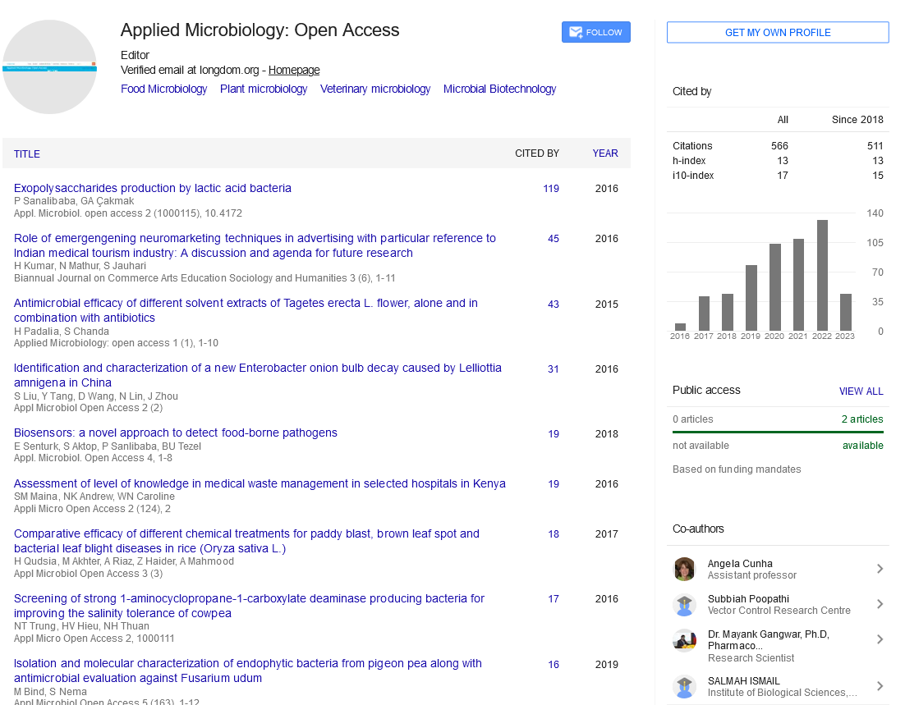Click the 119 citations count
905x705 pixels.
[551, 189]
